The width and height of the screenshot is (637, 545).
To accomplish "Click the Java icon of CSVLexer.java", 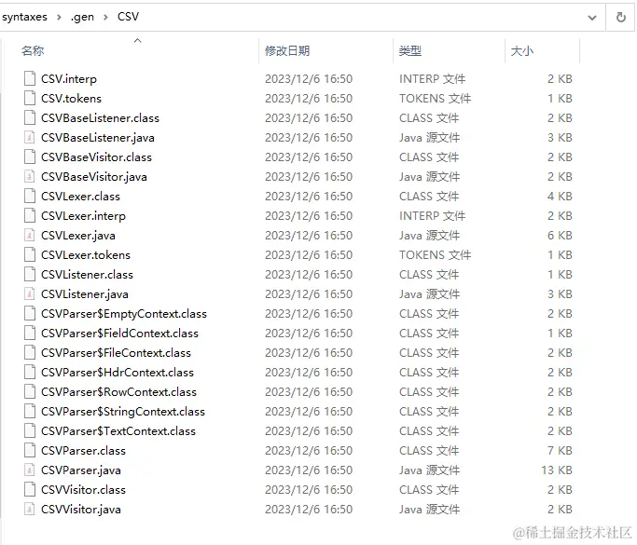I will pyautogui.click(x=30, y=235).
